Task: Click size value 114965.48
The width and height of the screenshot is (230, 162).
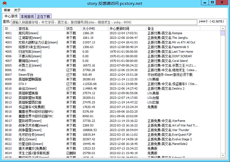Action: [x=89, y=88]
